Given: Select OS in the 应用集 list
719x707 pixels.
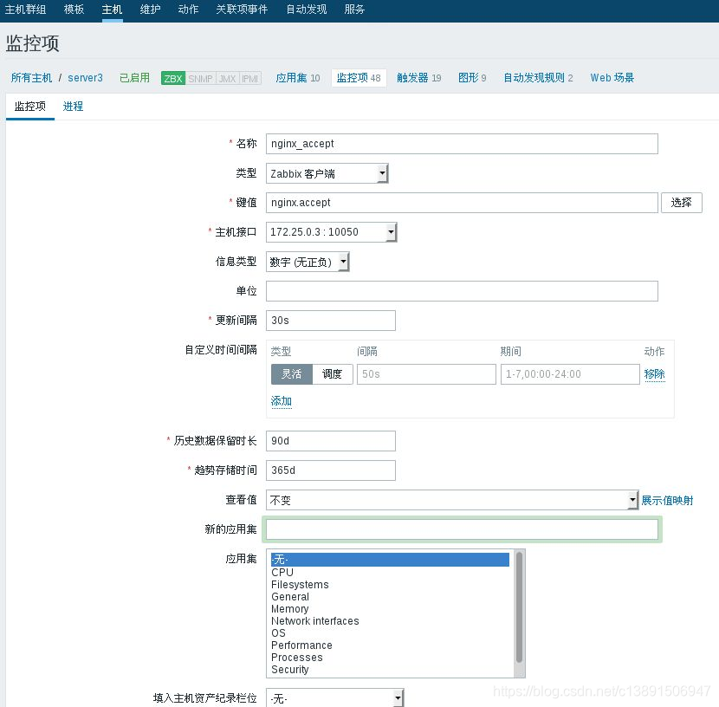Looking at the screenshot, I should (x=390, y=633).
